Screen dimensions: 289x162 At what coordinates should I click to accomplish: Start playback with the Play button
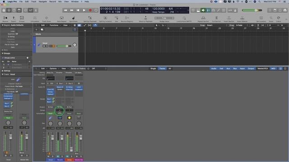84,10
